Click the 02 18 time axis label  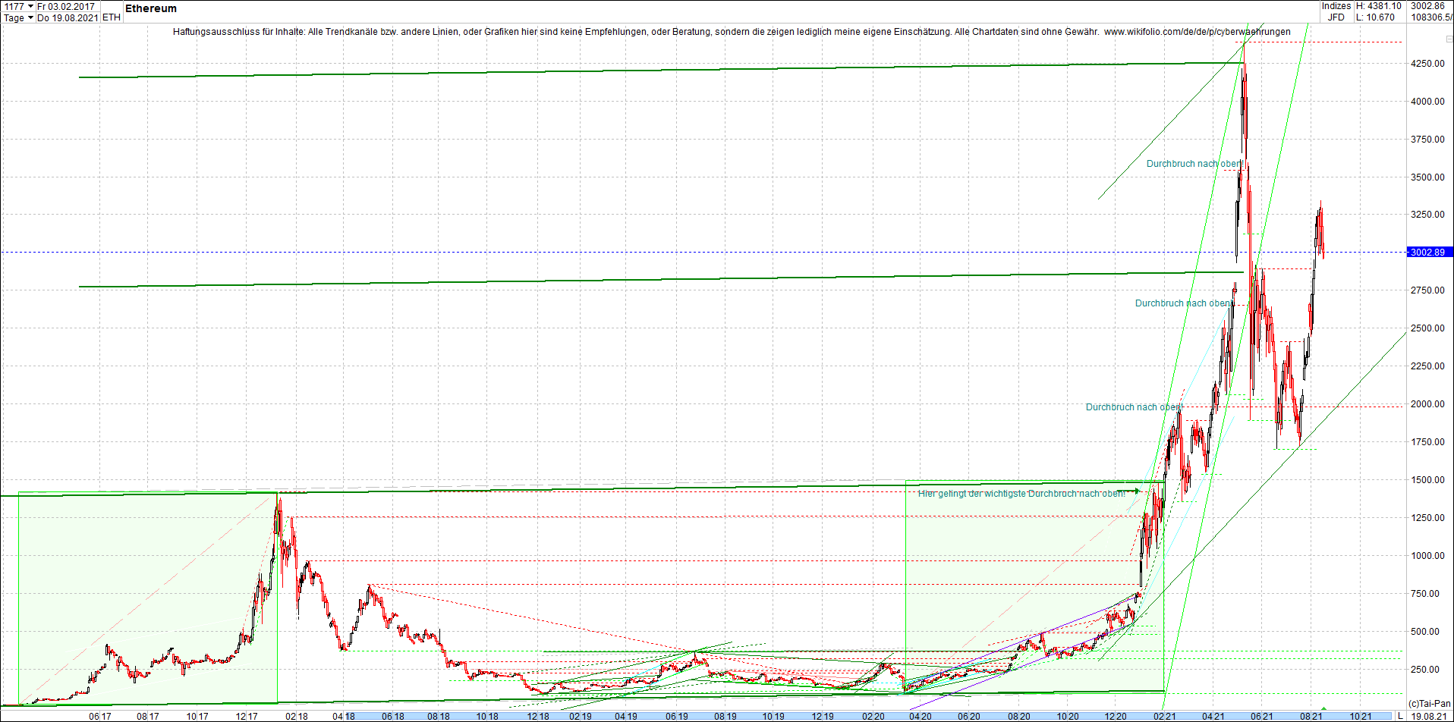(x=297, y=716)
